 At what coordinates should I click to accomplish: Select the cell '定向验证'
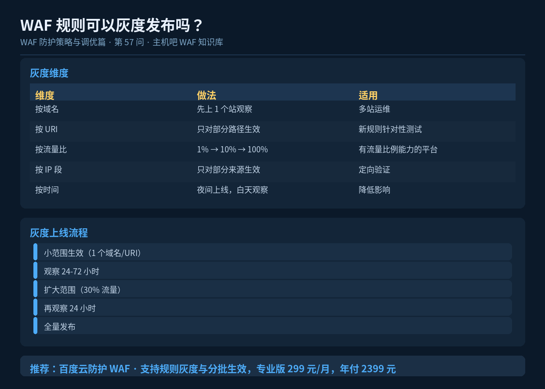pyautogui.click(x=374, y=170)
